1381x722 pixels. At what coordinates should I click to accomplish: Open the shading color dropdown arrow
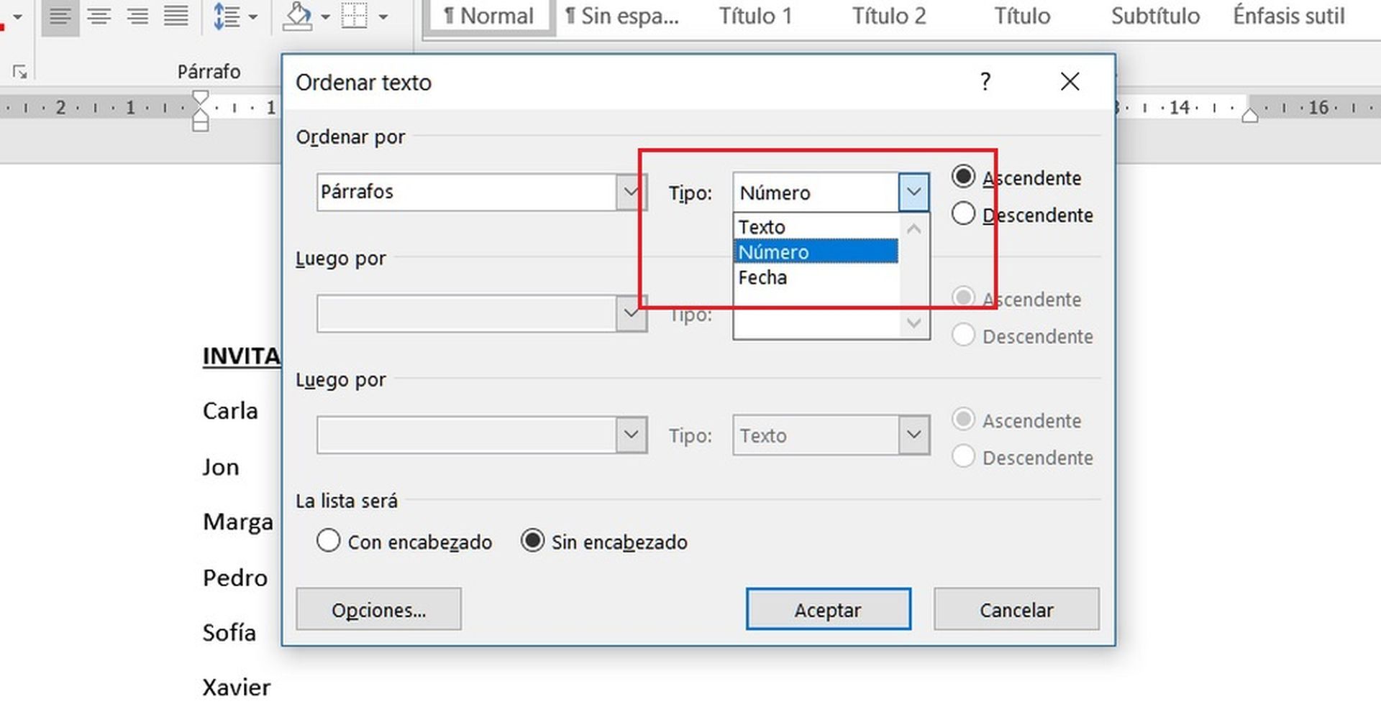coord(325,16)
